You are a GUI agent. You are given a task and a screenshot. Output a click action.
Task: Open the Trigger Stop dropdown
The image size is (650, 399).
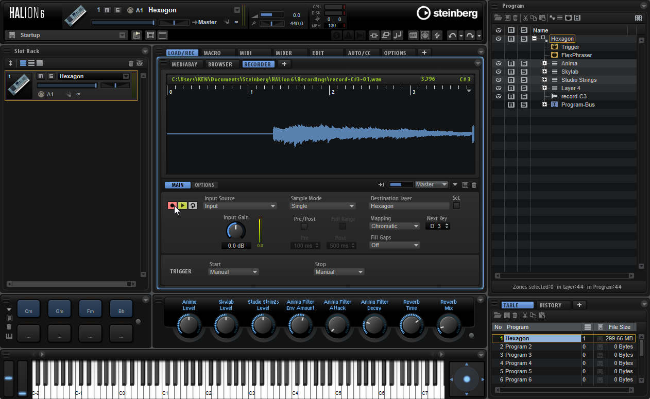coord(339,272)
